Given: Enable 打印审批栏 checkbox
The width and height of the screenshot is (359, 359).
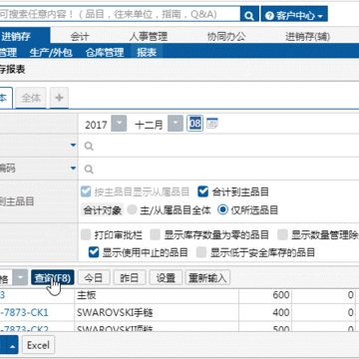Looking at the screenshot, I should pos(86,235).
